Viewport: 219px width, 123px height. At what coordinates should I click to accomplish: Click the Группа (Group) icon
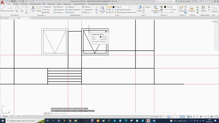(x=181, y=9)
